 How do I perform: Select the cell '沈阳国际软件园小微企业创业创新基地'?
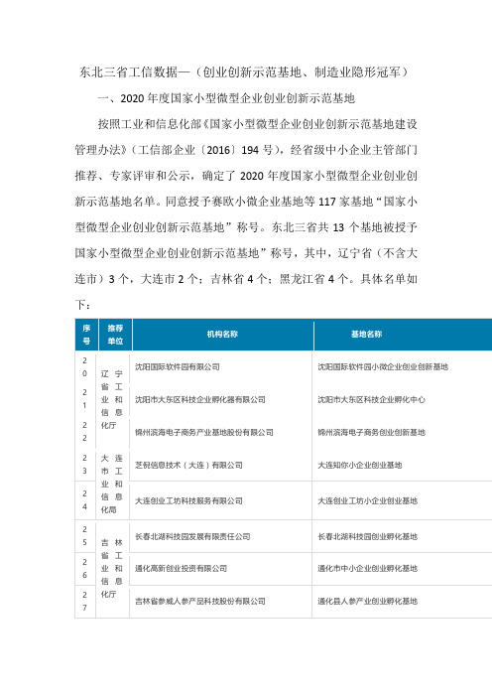[x=383, y=366]
